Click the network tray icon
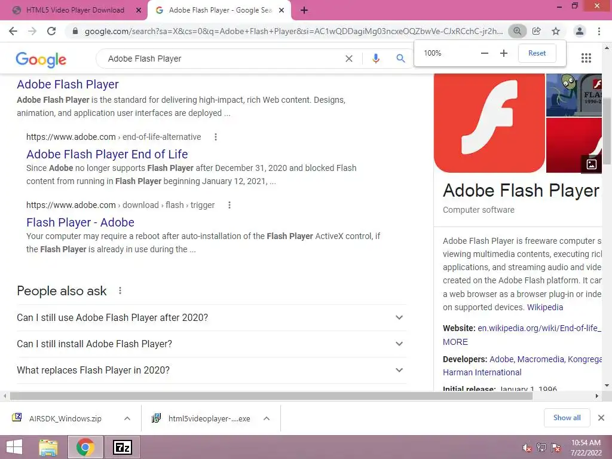 (x=541, y=448)
